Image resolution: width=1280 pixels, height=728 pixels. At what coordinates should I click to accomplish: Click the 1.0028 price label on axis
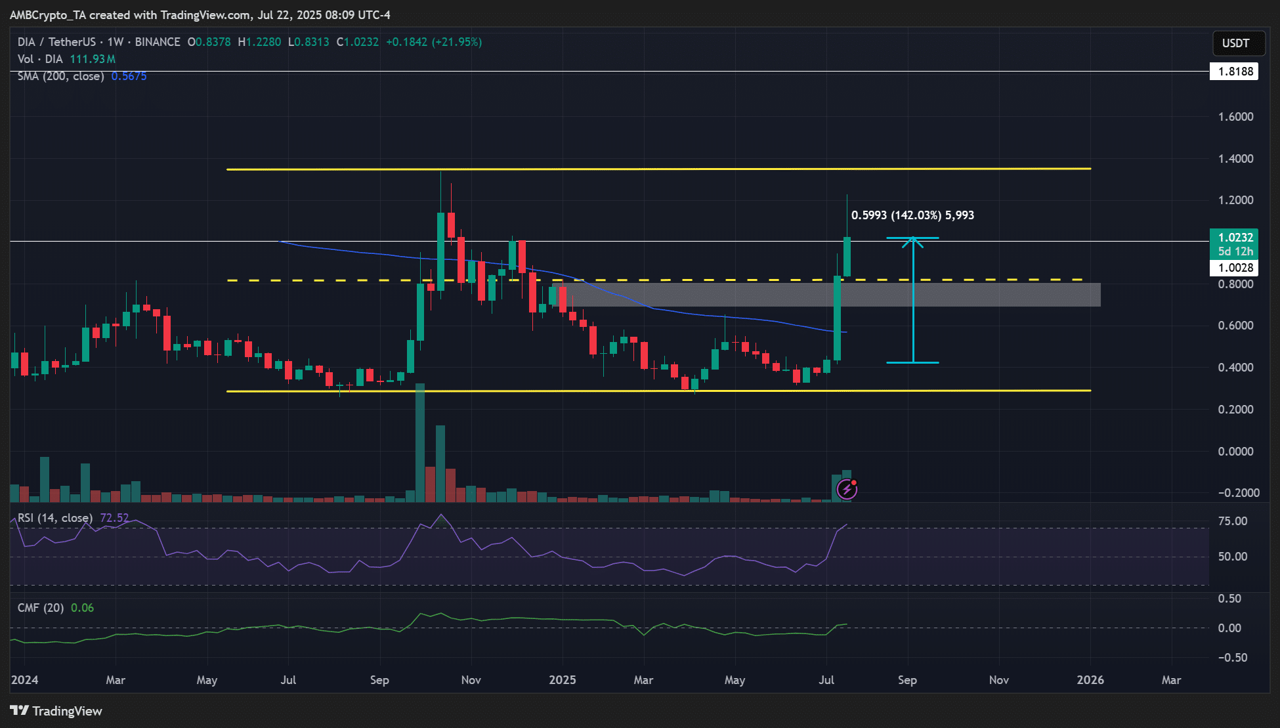click(1234, 268)
